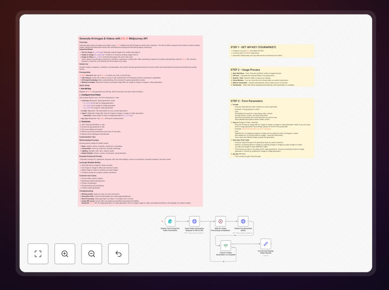Click the 'Customization Tips' heading in pink note
The width and height of the screenshot is (389, 290).
coord(87,137)
